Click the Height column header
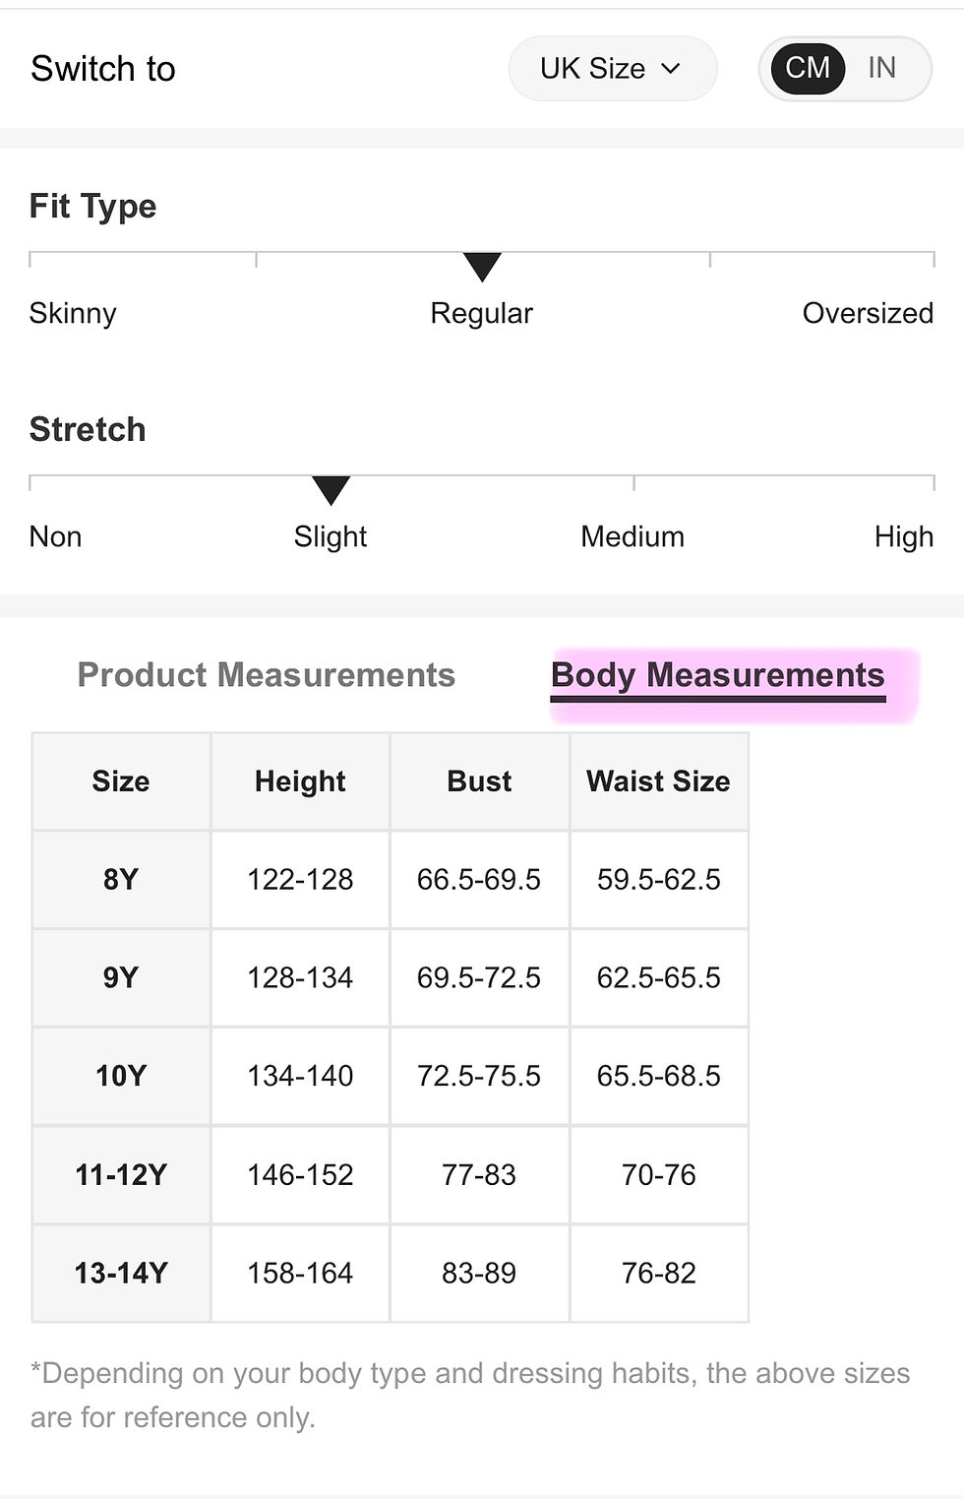The height and width of the screenshot is (1499, 964). point(300,781)
